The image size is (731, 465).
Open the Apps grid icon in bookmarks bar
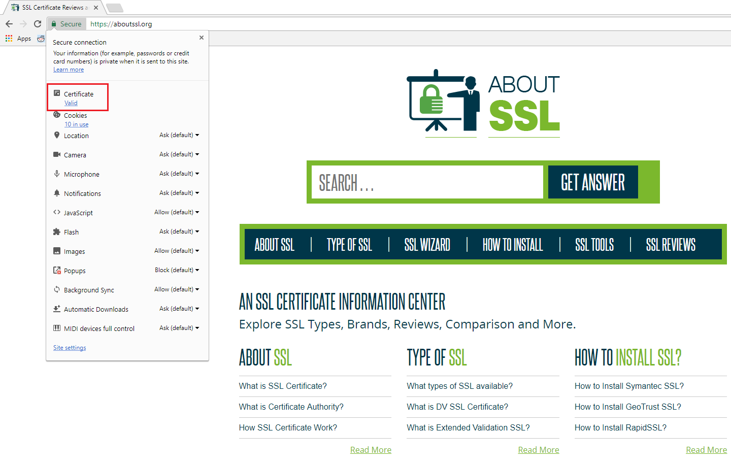coord(9,39)
